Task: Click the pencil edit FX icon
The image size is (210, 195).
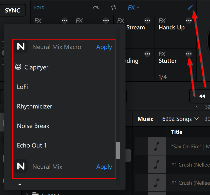Action: click(190, 8)
